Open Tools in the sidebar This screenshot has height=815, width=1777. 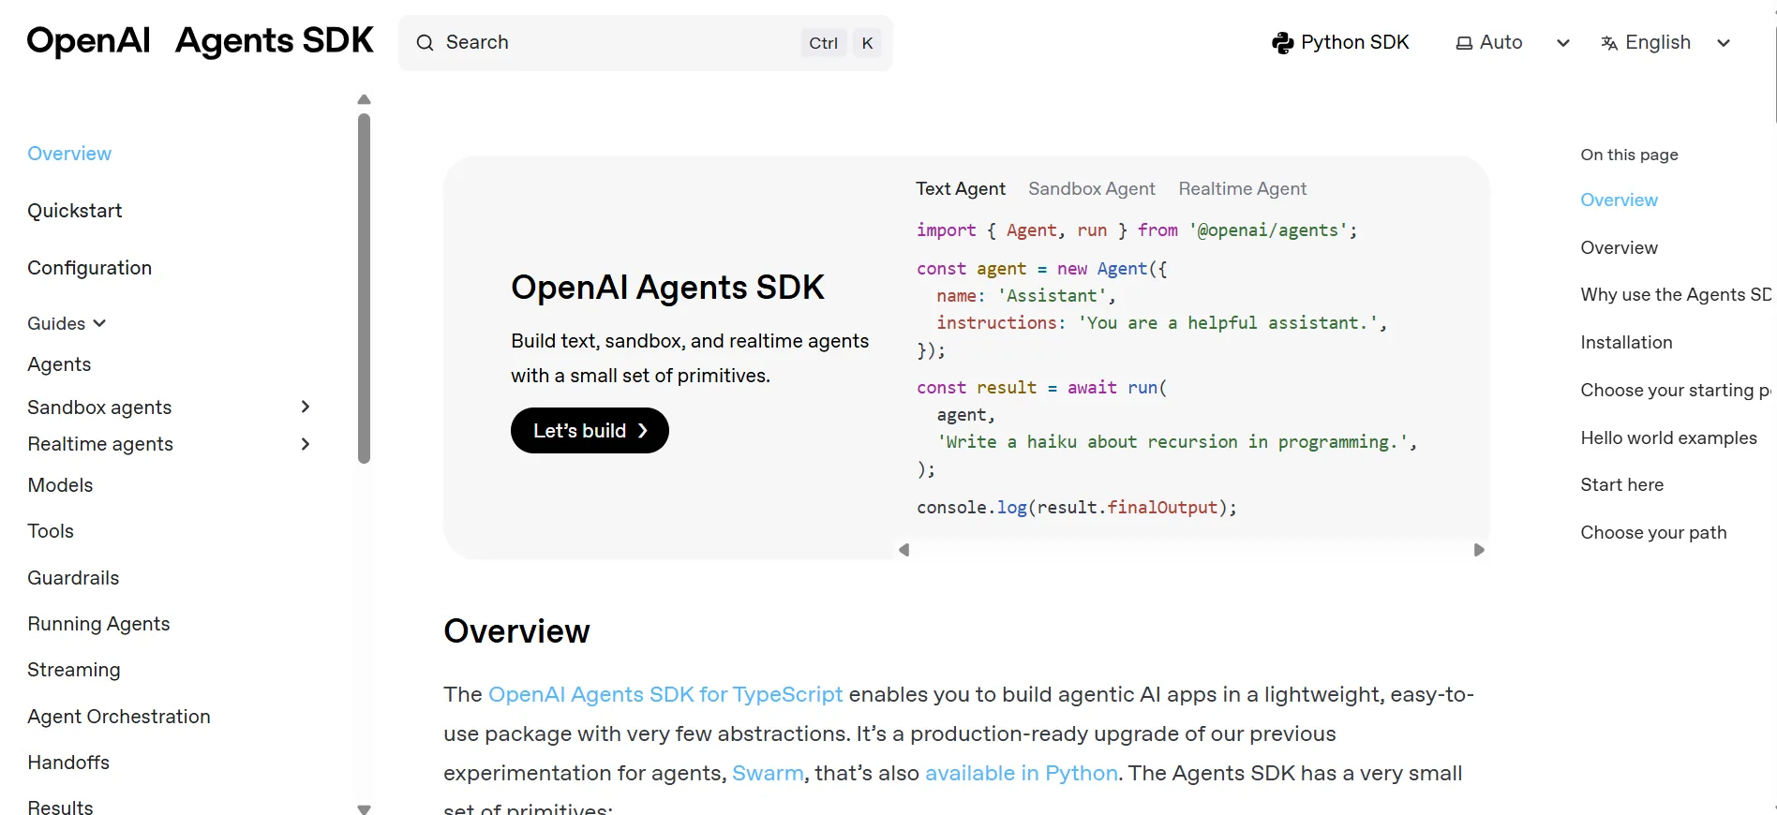(x=51, y=531)
